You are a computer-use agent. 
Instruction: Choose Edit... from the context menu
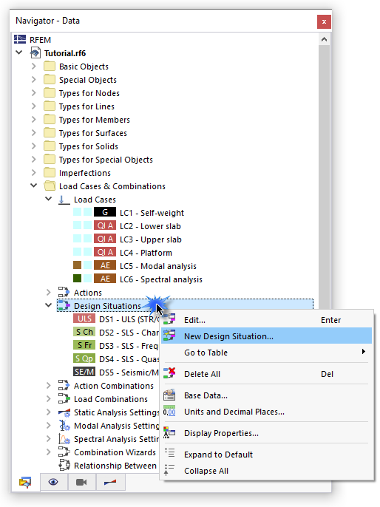[x=266, y=320]
